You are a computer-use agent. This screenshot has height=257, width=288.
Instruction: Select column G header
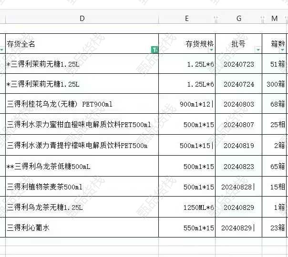(238, 19)
